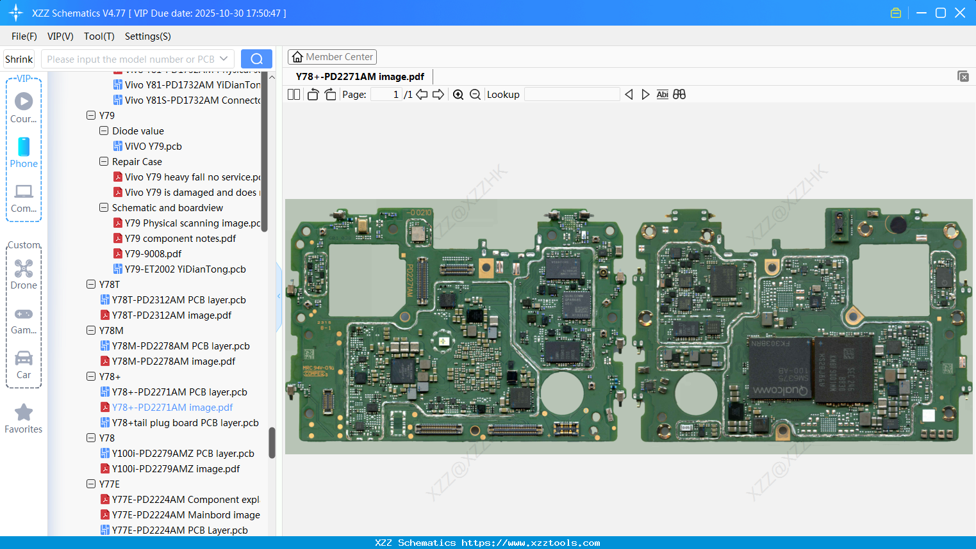Click the binoculars search icon
The width and height of the screenshot is (976, 549).
click(x=679, y=95)
